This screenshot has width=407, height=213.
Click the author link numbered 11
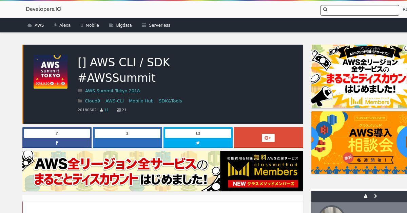(x=106, y=110)
